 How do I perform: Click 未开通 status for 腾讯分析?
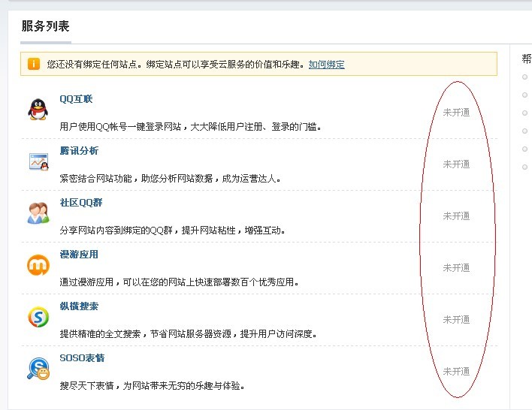(x=456, y=164)
